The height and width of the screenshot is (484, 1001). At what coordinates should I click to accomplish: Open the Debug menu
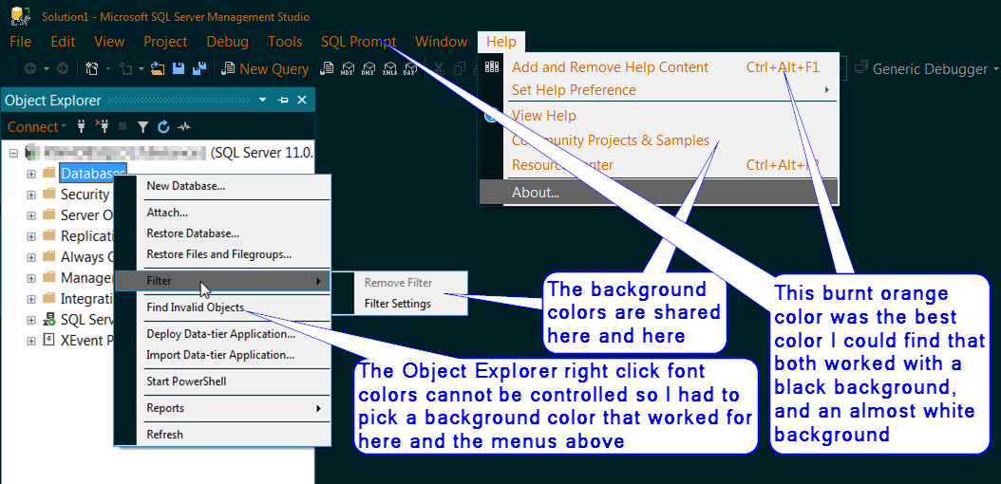coord(227,42)
